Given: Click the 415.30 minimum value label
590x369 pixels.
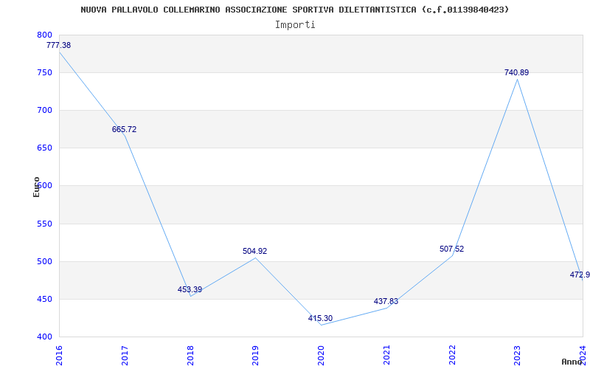Looking at the screenshot, I should point(320,318).
